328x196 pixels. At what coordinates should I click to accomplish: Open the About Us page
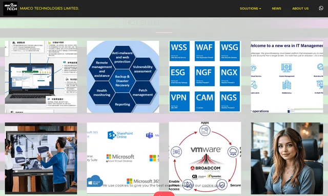(300, 9)
